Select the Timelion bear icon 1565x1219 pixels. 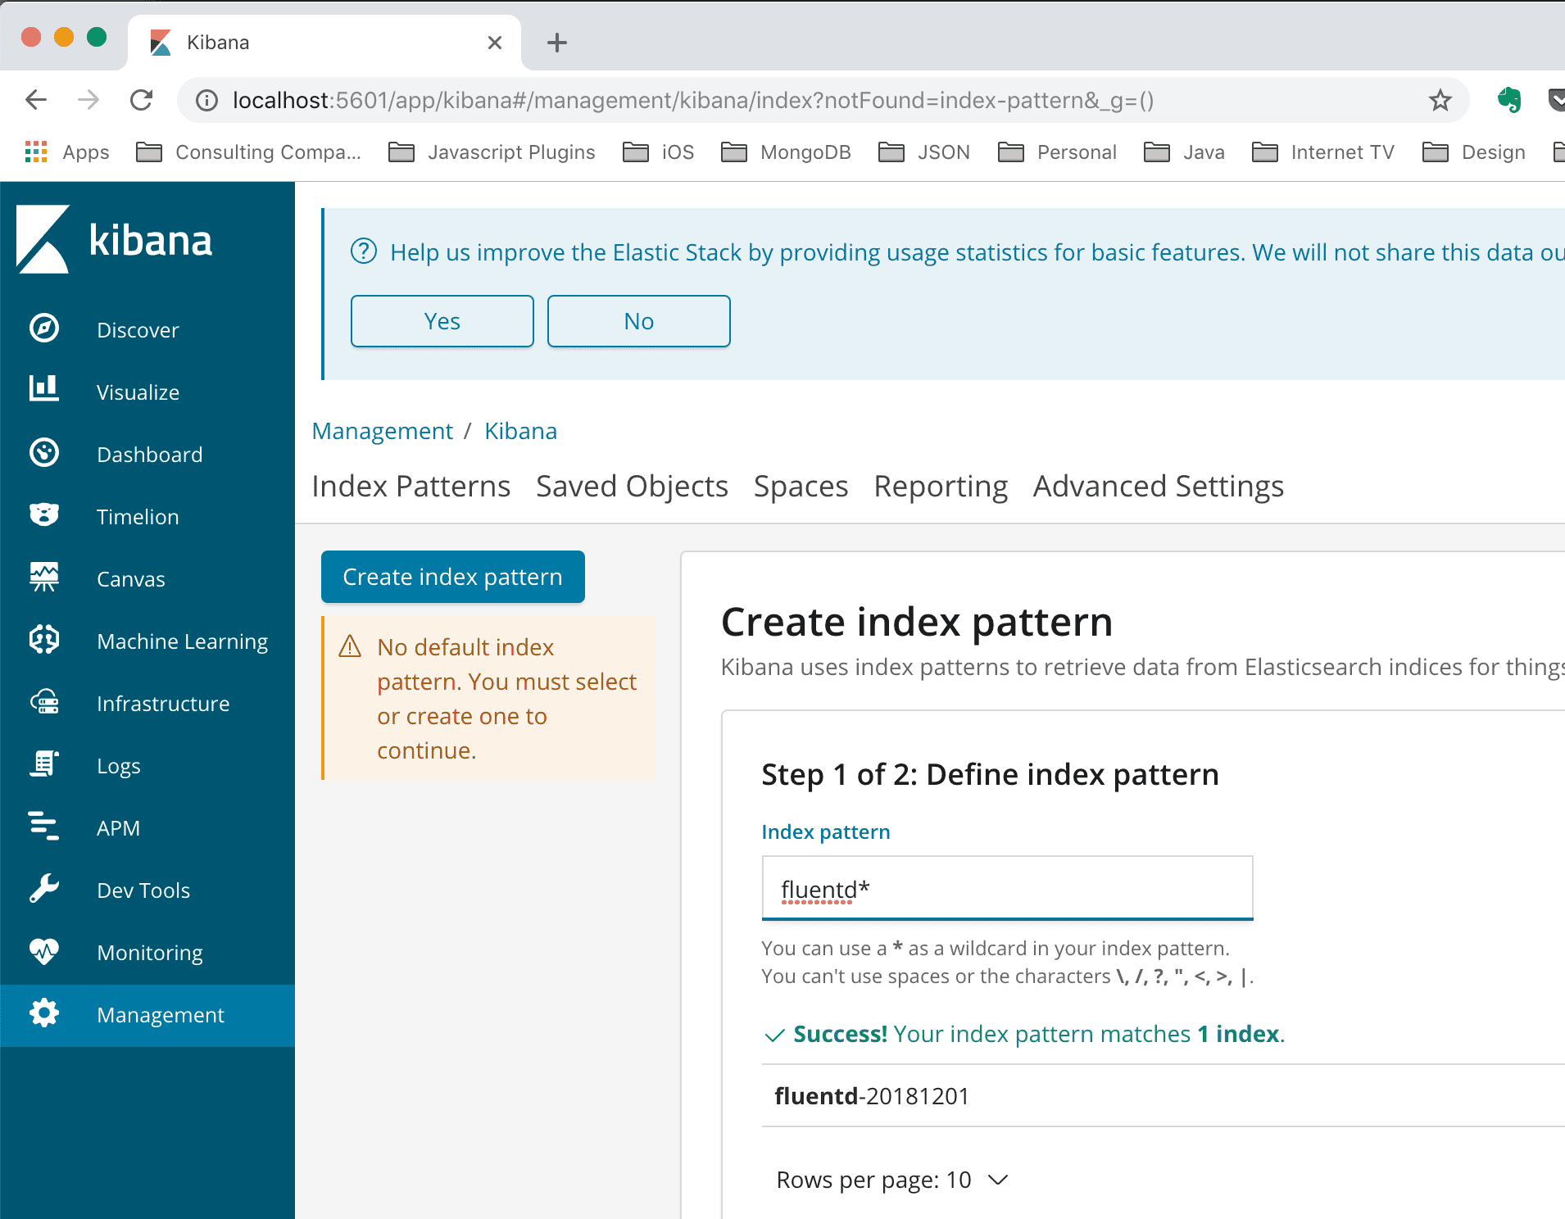[x=44, y=515]
